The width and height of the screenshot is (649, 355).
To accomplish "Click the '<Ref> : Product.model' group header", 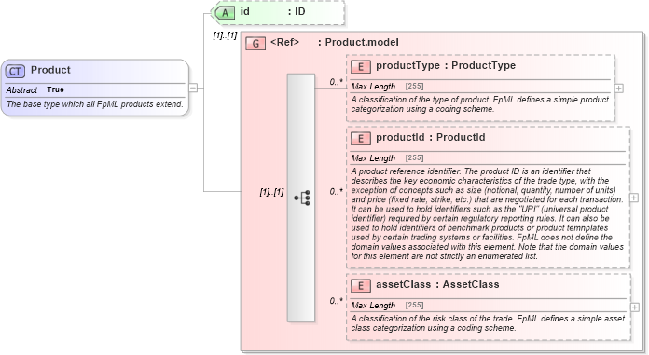I will coord(335,42).
